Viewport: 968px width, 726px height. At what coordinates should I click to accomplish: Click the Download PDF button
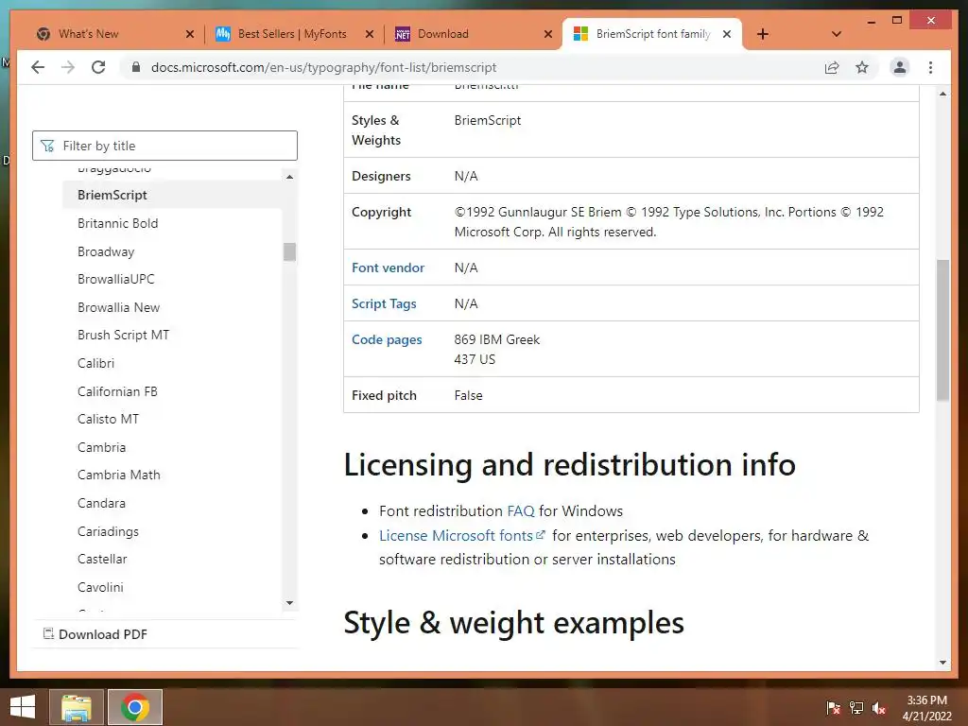[x=95, y=634]
